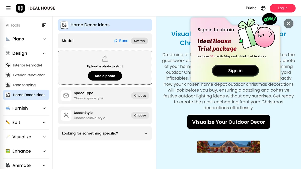This screenshot has height=169, width=301.
Task: Click the Plans ruler icon
Action: coord(8,39)
